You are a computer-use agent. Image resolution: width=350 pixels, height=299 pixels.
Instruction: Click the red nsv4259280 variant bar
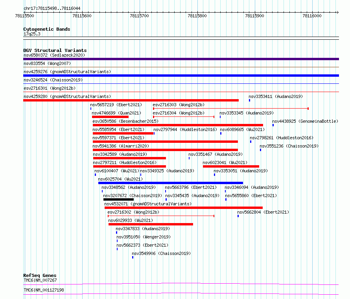[x=131, y=100]
